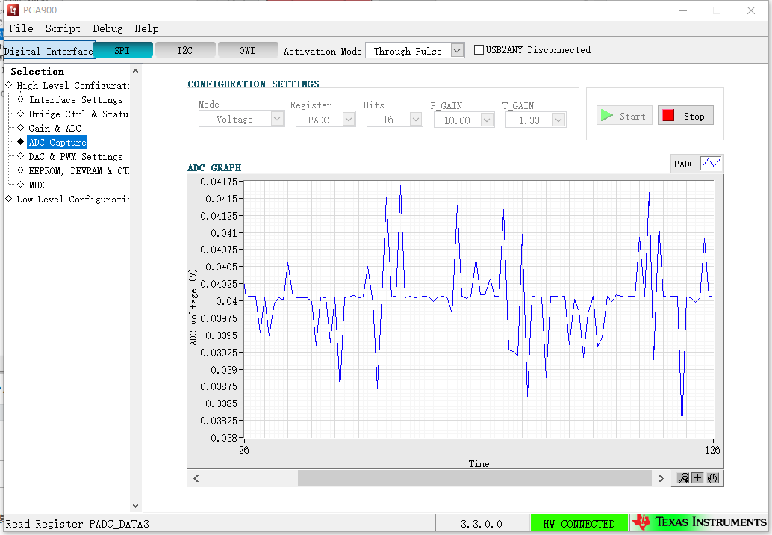The width and height of the screenshot is (772, 535).
Task: Open the Activation Mode dropdown
Action: pos(414,51)
